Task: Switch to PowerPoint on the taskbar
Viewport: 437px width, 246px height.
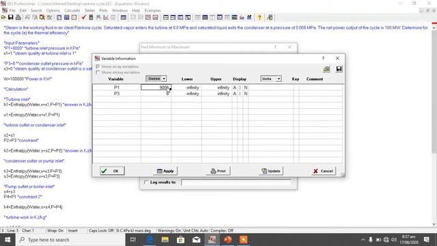Action: (x=227, y=240)
